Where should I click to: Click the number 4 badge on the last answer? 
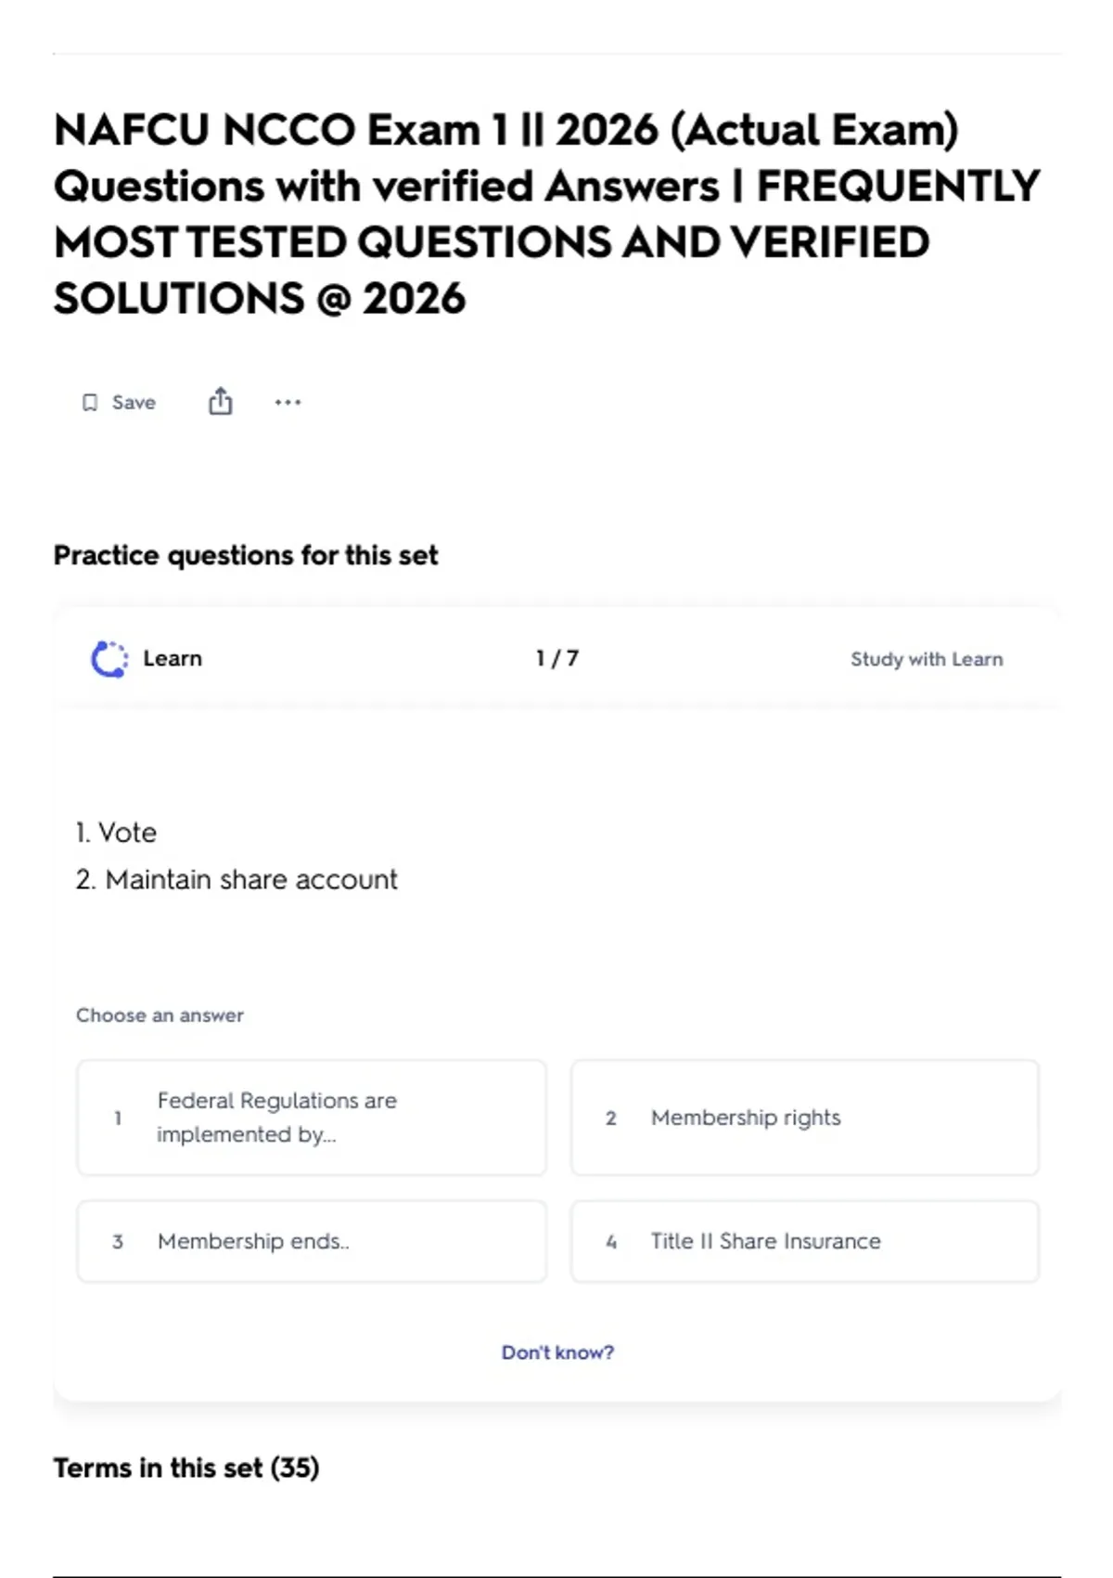[611, 1242]
